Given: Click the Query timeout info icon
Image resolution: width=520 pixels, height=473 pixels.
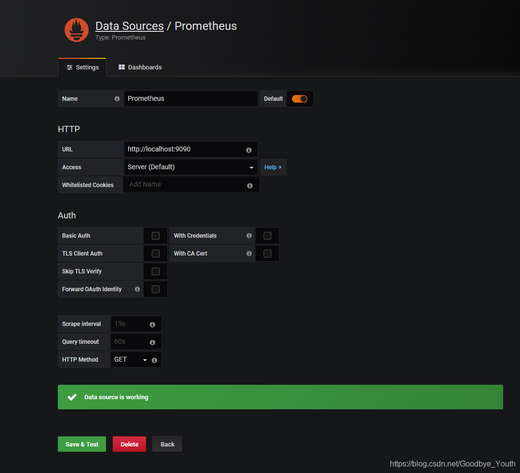Looking at the screenshot, I should pyautogui.click(x=153, y=342).
